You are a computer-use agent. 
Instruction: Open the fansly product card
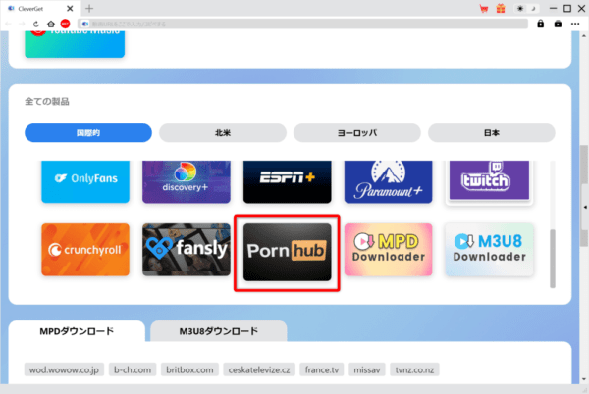(187, 250)
